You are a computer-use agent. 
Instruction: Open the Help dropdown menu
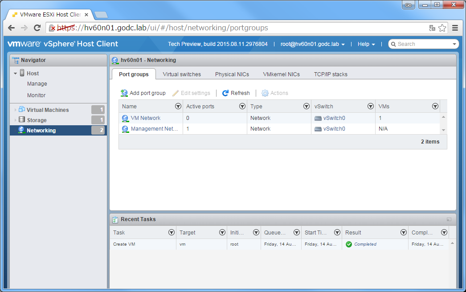(x=366, y=44)
